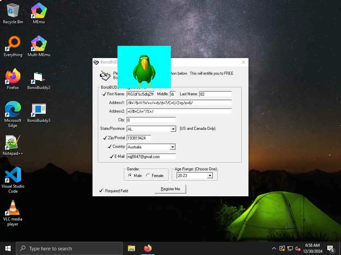Select the Female gender option

tap(155, 175)
